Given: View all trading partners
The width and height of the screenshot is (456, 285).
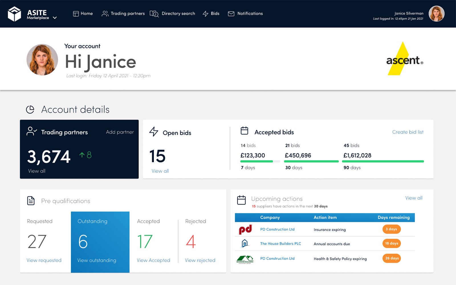Looking at the screenshot, I should coord(37,171).
